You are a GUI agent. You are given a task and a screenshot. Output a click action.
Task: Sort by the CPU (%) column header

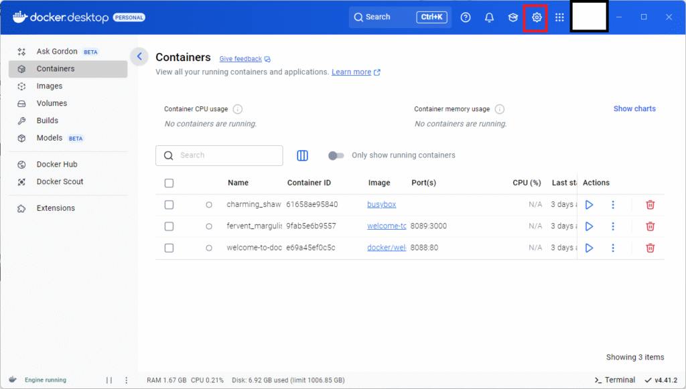[527, 183]
